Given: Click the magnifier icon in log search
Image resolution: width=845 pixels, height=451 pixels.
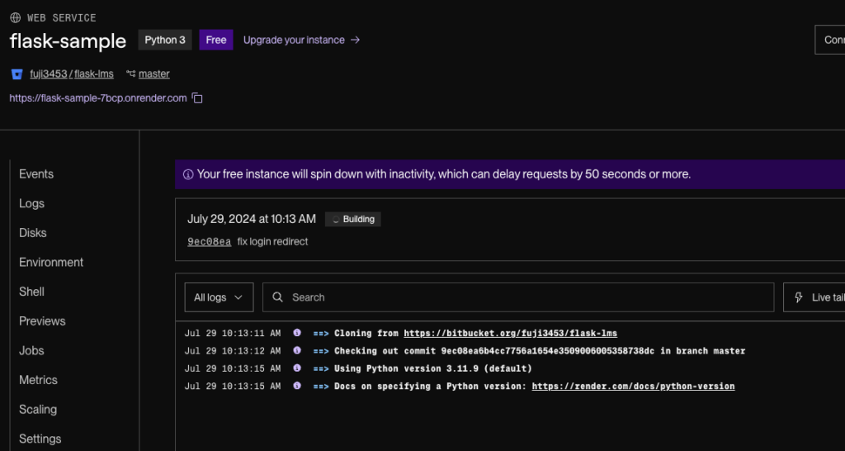Looking at the screenshot, I should (278, 297).
